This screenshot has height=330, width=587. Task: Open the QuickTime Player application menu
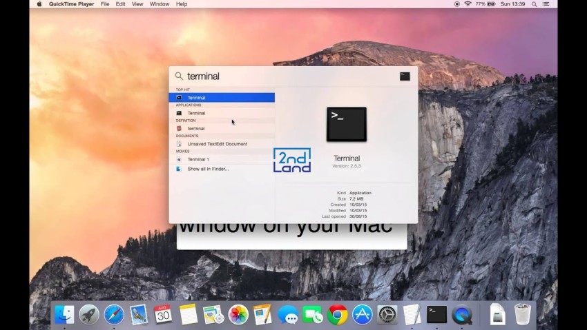click(x=71, y=4)
